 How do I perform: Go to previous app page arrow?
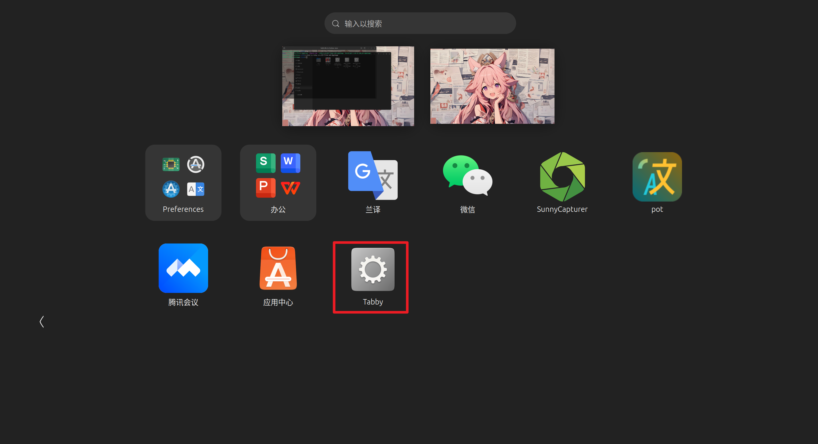(x=42, y=321)
